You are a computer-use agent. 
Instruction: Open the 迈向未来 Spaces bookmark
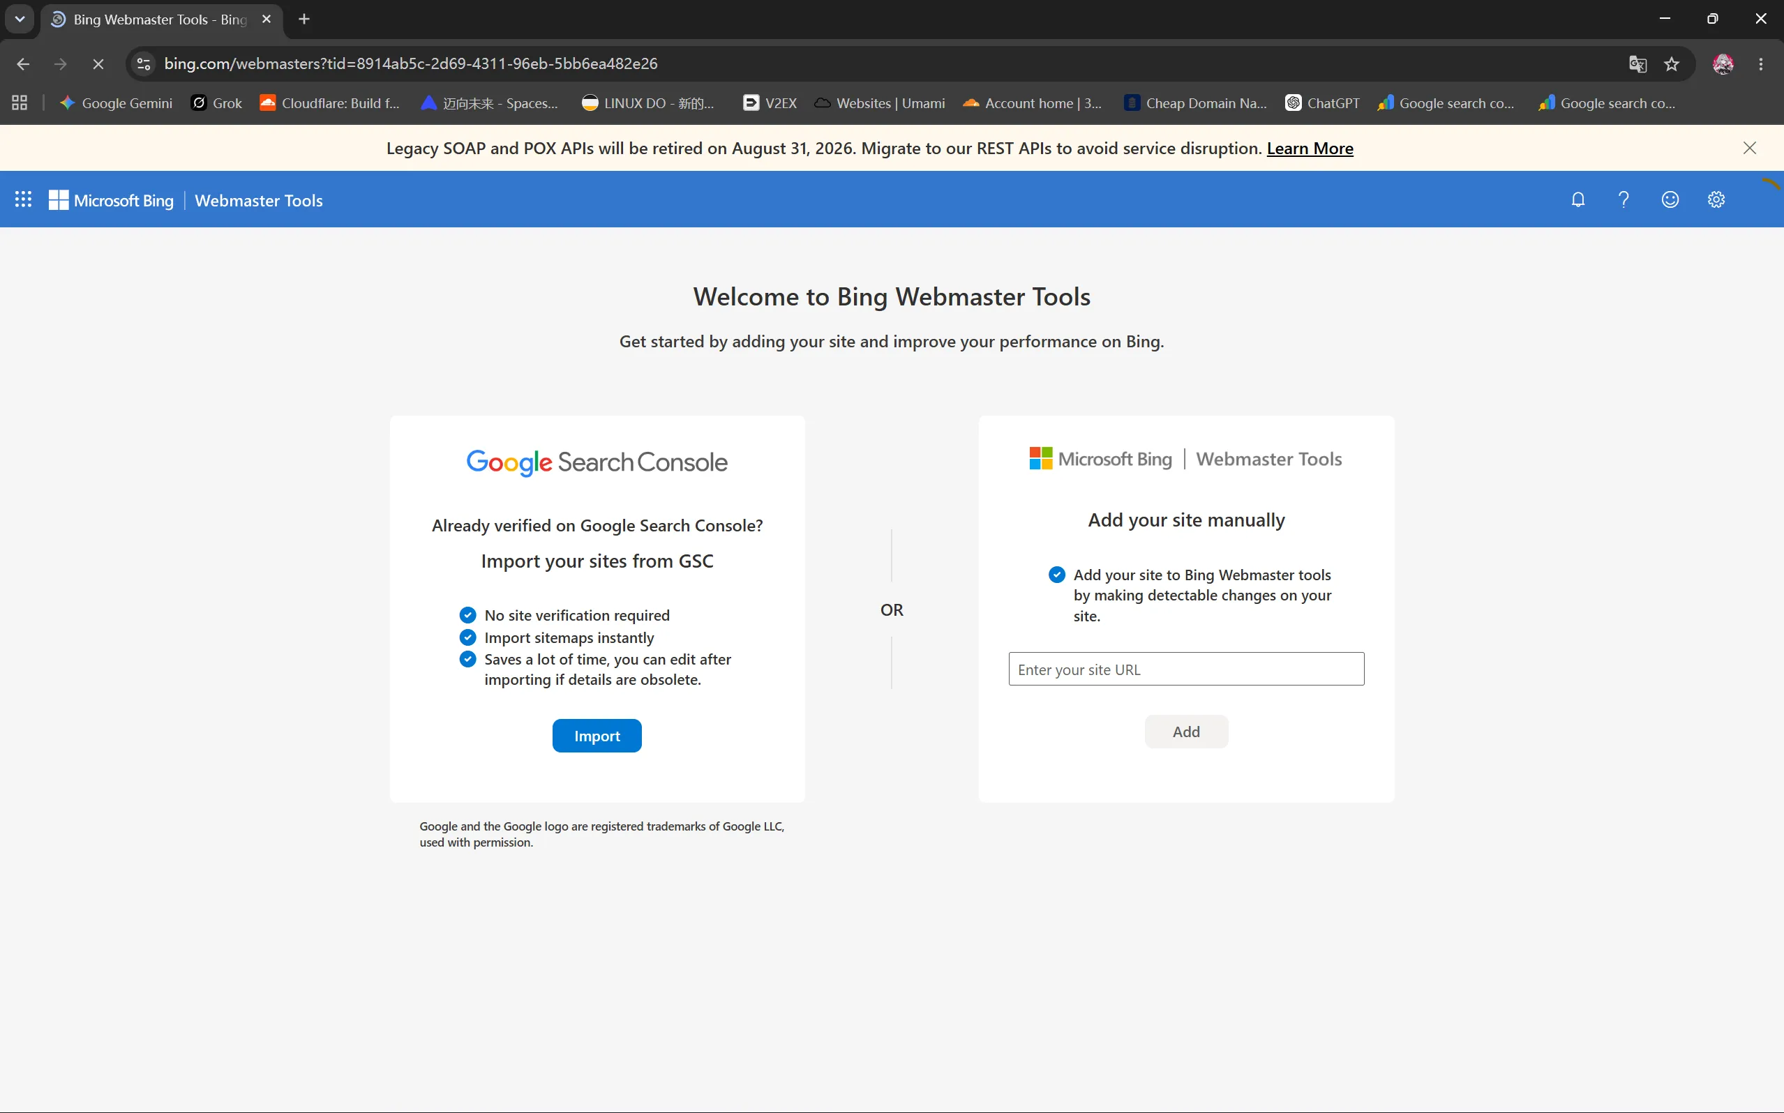point(490,103)
